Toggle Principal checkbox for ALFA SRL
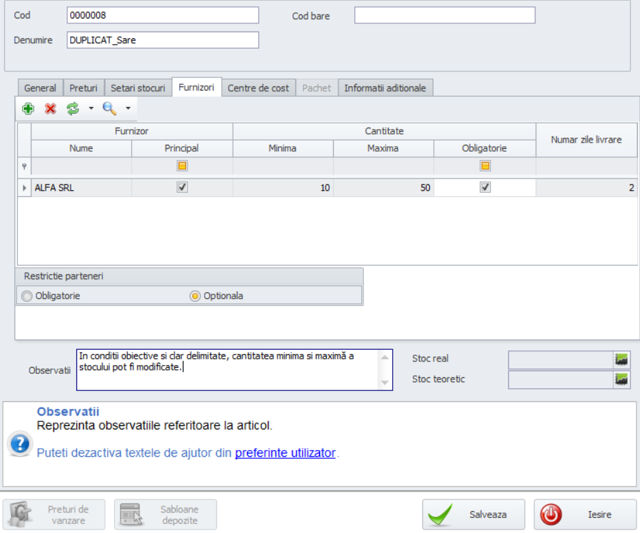 (182, 187)
